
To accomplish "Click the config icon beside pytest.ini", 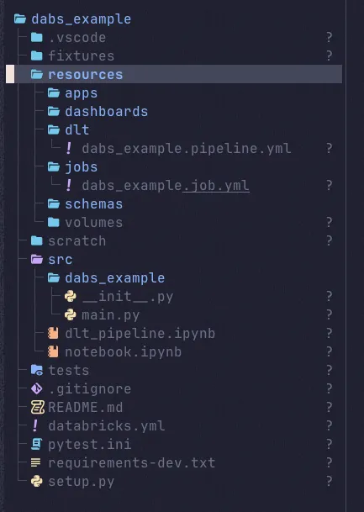I will coord(36,445).
